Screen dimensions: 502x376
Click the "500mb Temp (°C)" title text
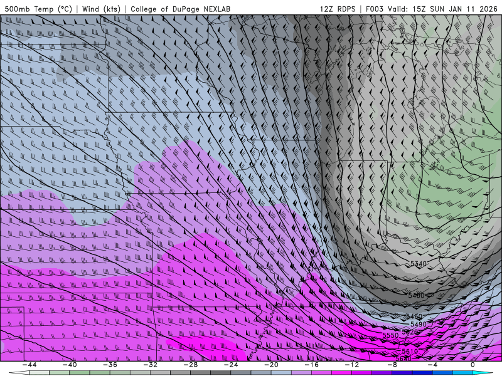[x=38, y=9]
